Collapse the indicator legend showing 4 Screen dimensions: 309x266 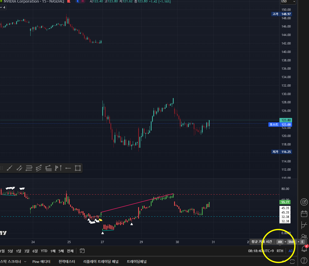point(3,7)
